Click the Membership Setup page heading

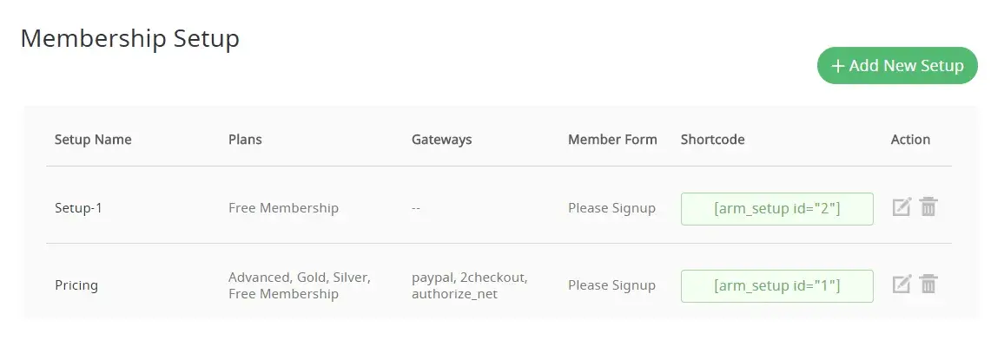tap(130, 39)
